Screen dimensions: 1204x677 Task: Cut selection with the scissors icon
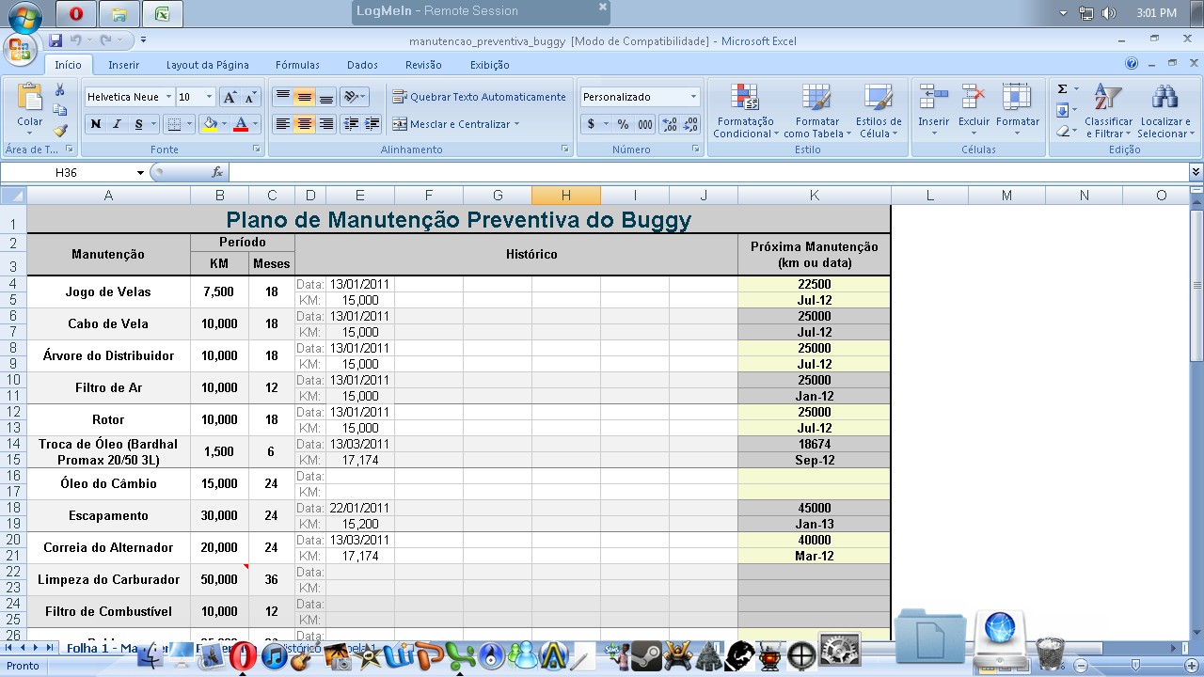[60, 90]
